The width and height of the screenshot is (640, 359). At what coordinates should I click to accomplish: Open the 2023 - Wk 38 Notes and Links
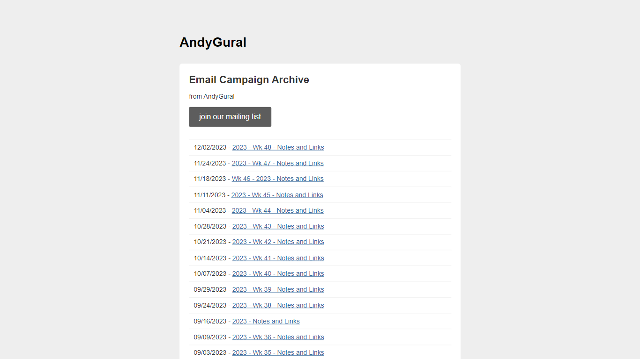point(278,305)
